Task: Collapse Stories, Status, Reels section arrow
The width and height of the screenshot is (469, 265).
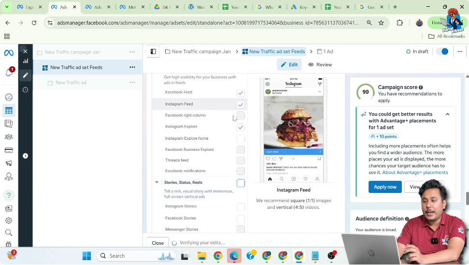Action: tap(156, 182)
